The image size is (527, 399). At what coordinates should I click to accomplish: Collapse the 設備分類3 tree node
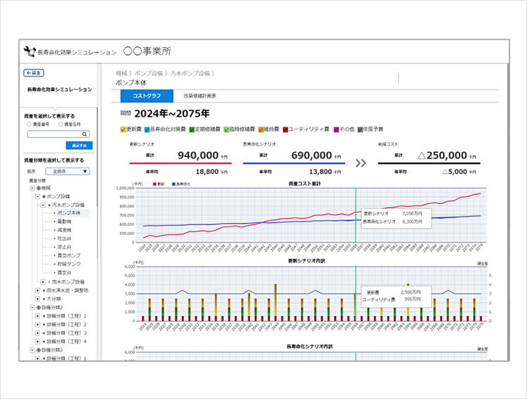(32, 350)
